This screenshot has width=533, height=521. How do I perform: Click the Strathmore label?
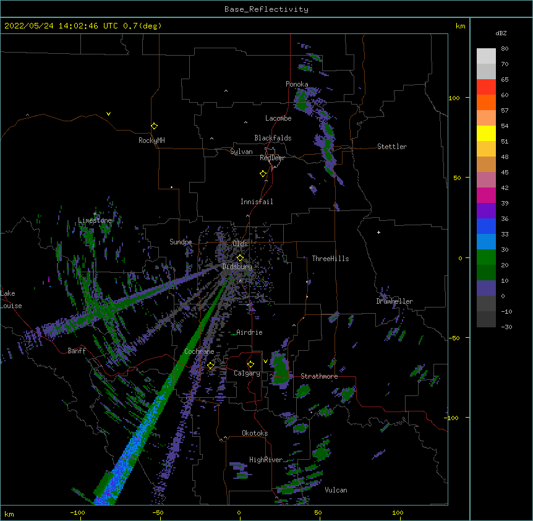pos(319,376)
